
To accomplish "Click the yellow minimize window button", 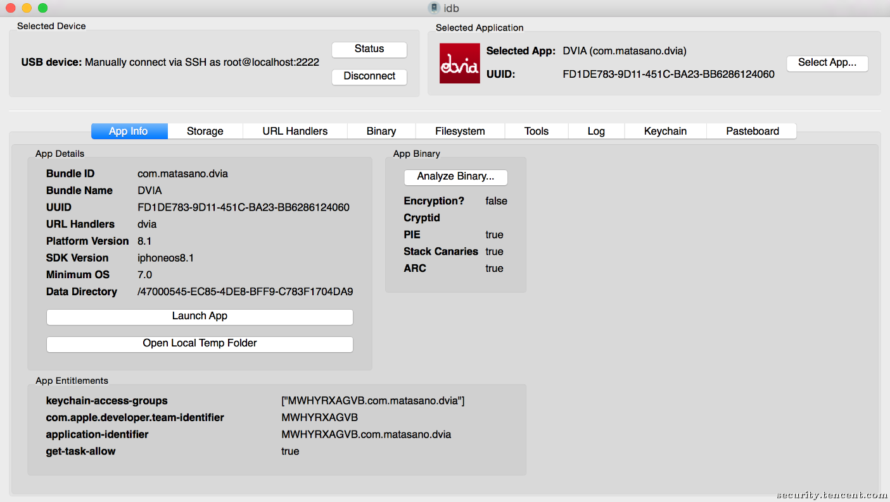I will [x=27, y=8].
